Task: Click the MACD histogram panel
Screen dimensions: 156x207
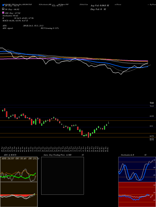Action: pyautogui.click(x=19, y=194)
